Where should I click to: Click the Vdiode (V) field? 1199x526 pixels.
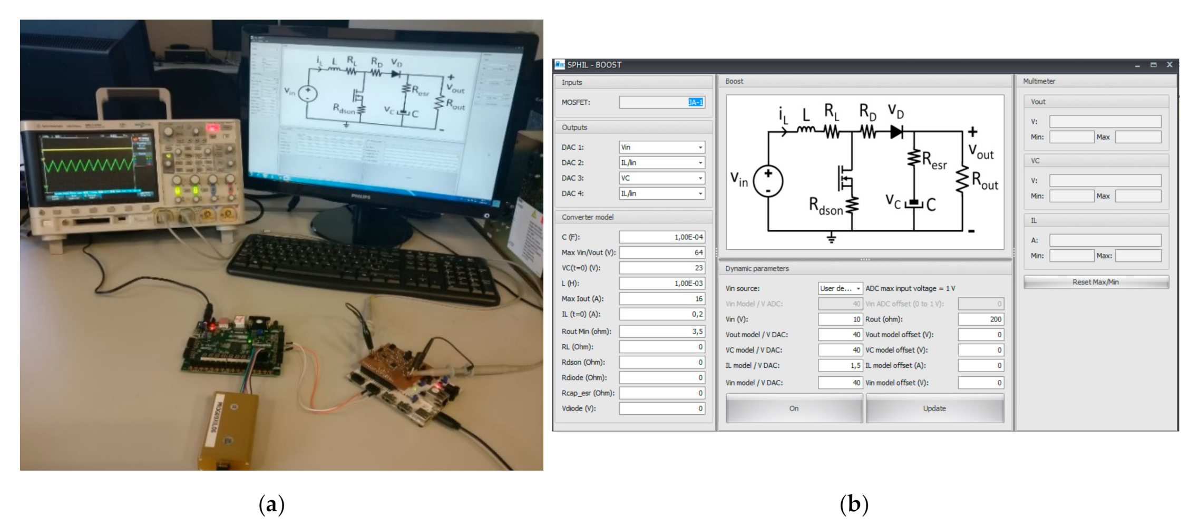(661, 408)
